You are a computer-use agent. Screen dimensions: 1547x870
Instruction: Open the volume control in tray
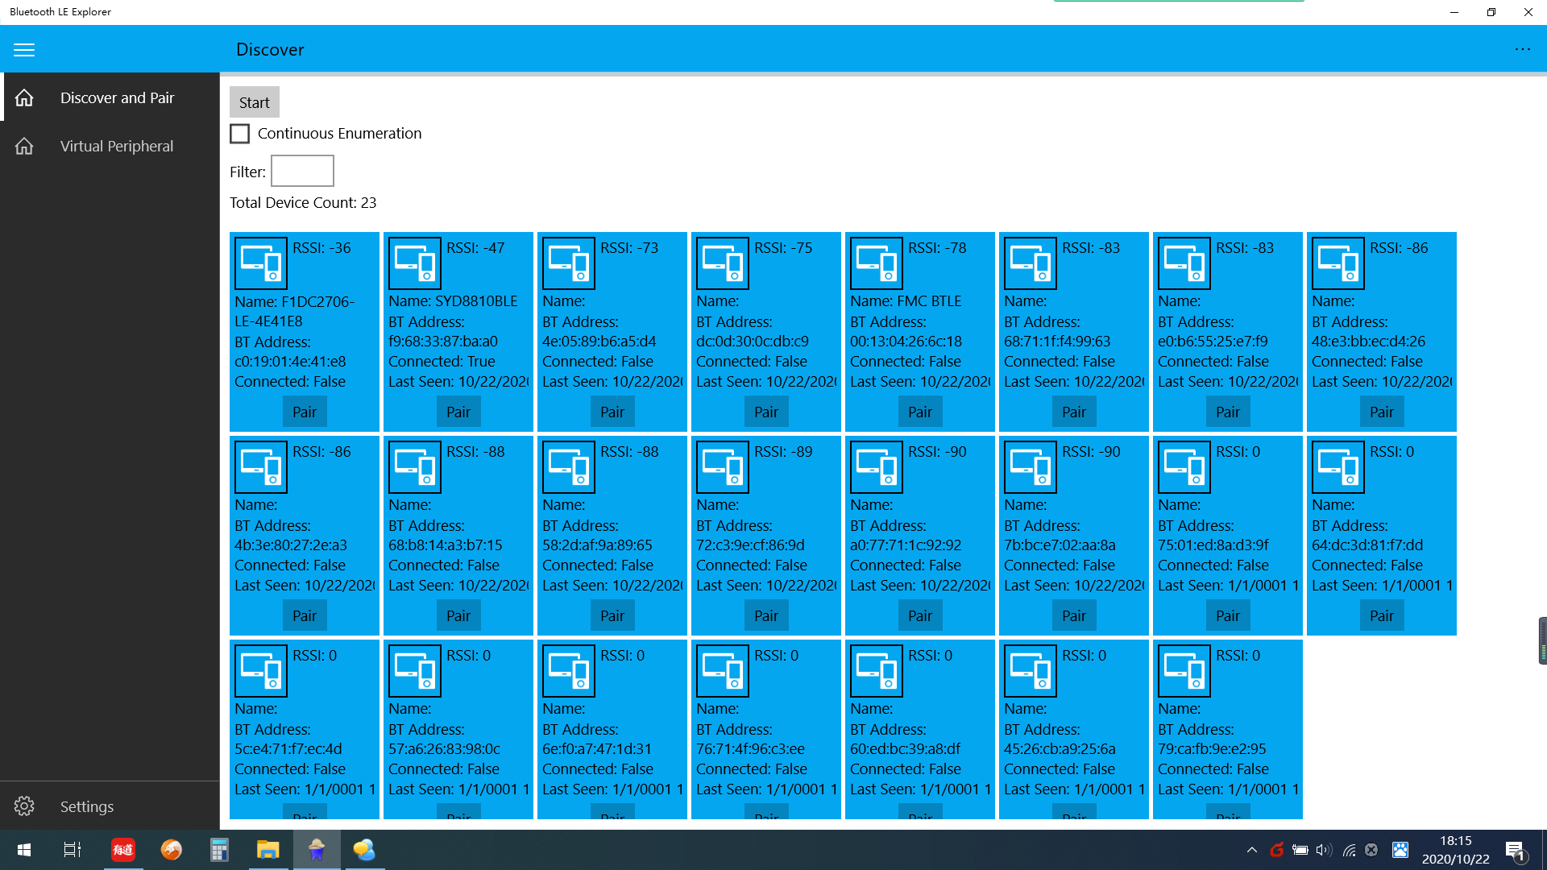(x=1323, y=850)
